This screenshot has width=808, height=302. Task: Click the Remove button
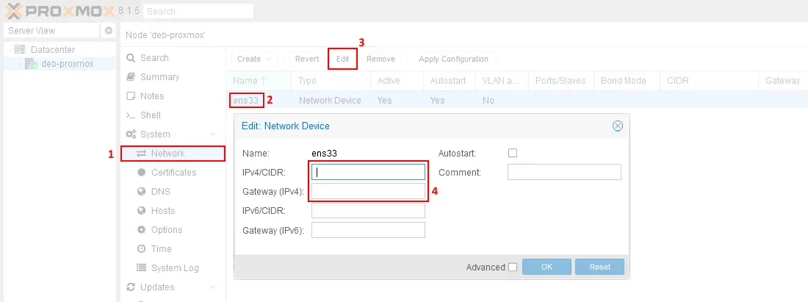(x=380, y=59)
